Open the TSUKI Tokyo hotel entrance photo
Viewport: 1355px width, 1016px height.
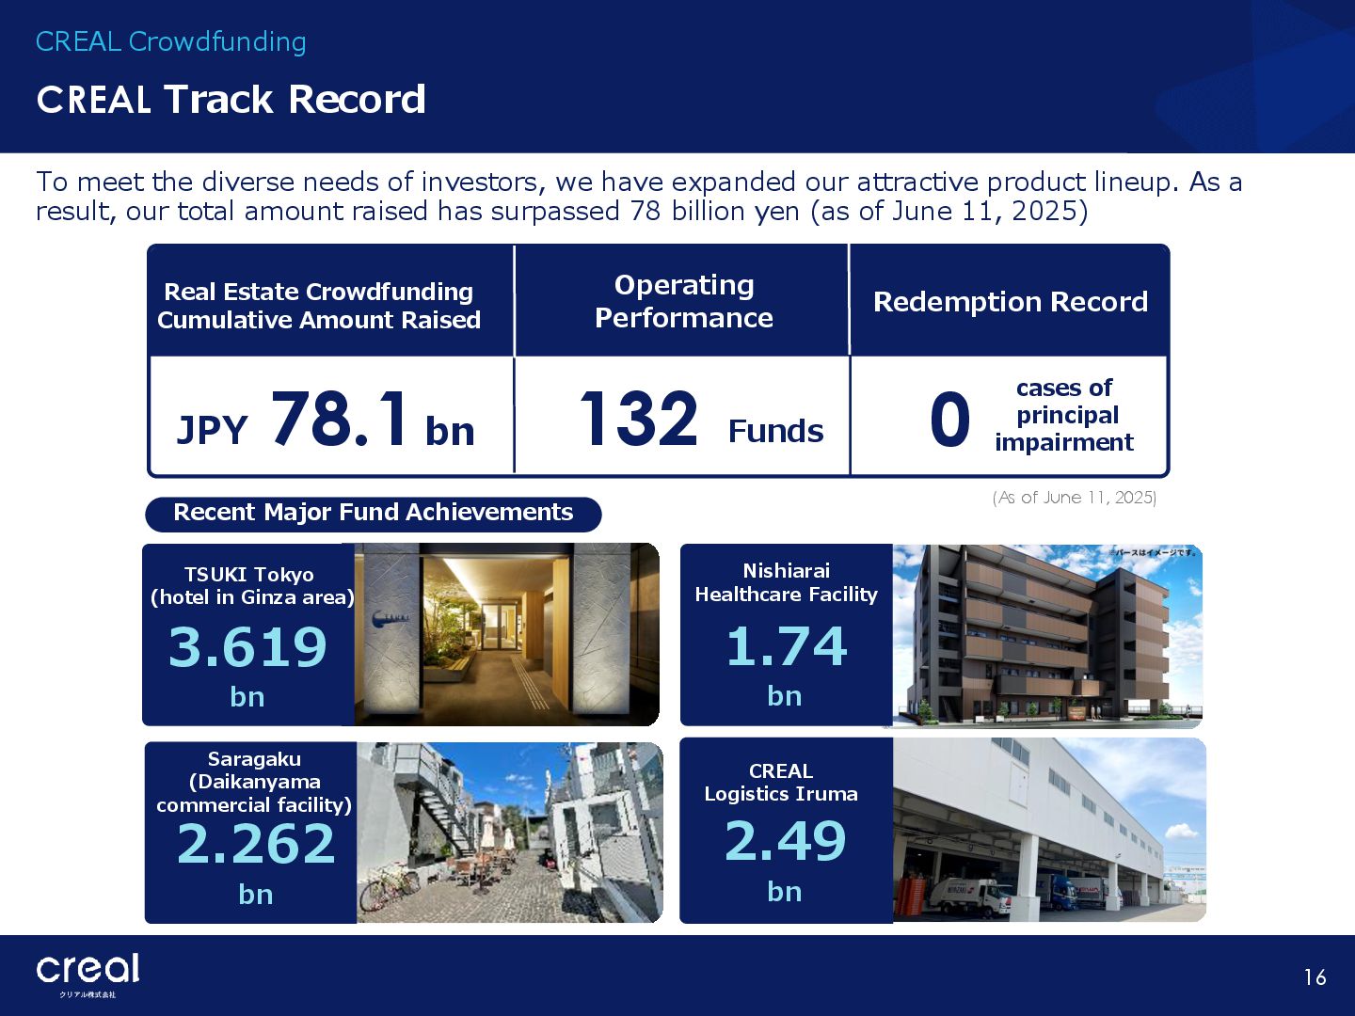506,634
